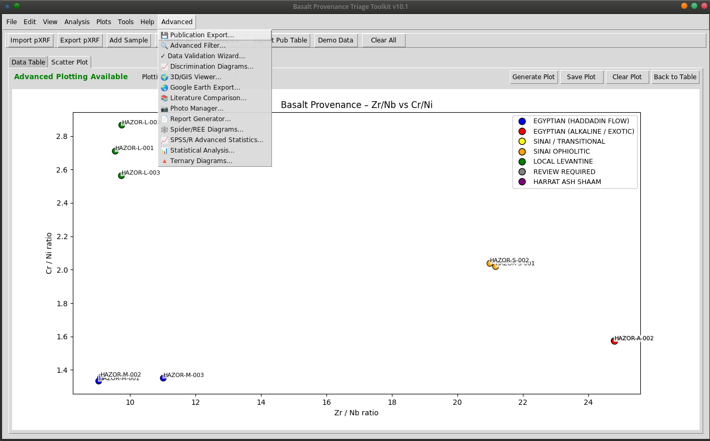Select the Advanced Filter magnifier icon
Viewport: 710px width, 441px height.
[x=164, y=45]
